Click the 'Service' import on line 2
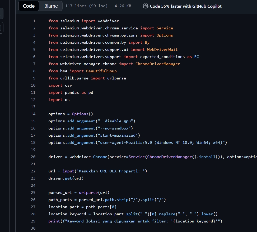 pyautogui.click(x=165, y=28)
